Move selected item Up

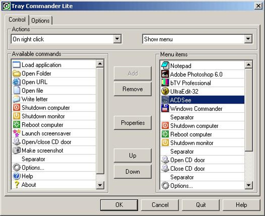(x=133, y=156)
